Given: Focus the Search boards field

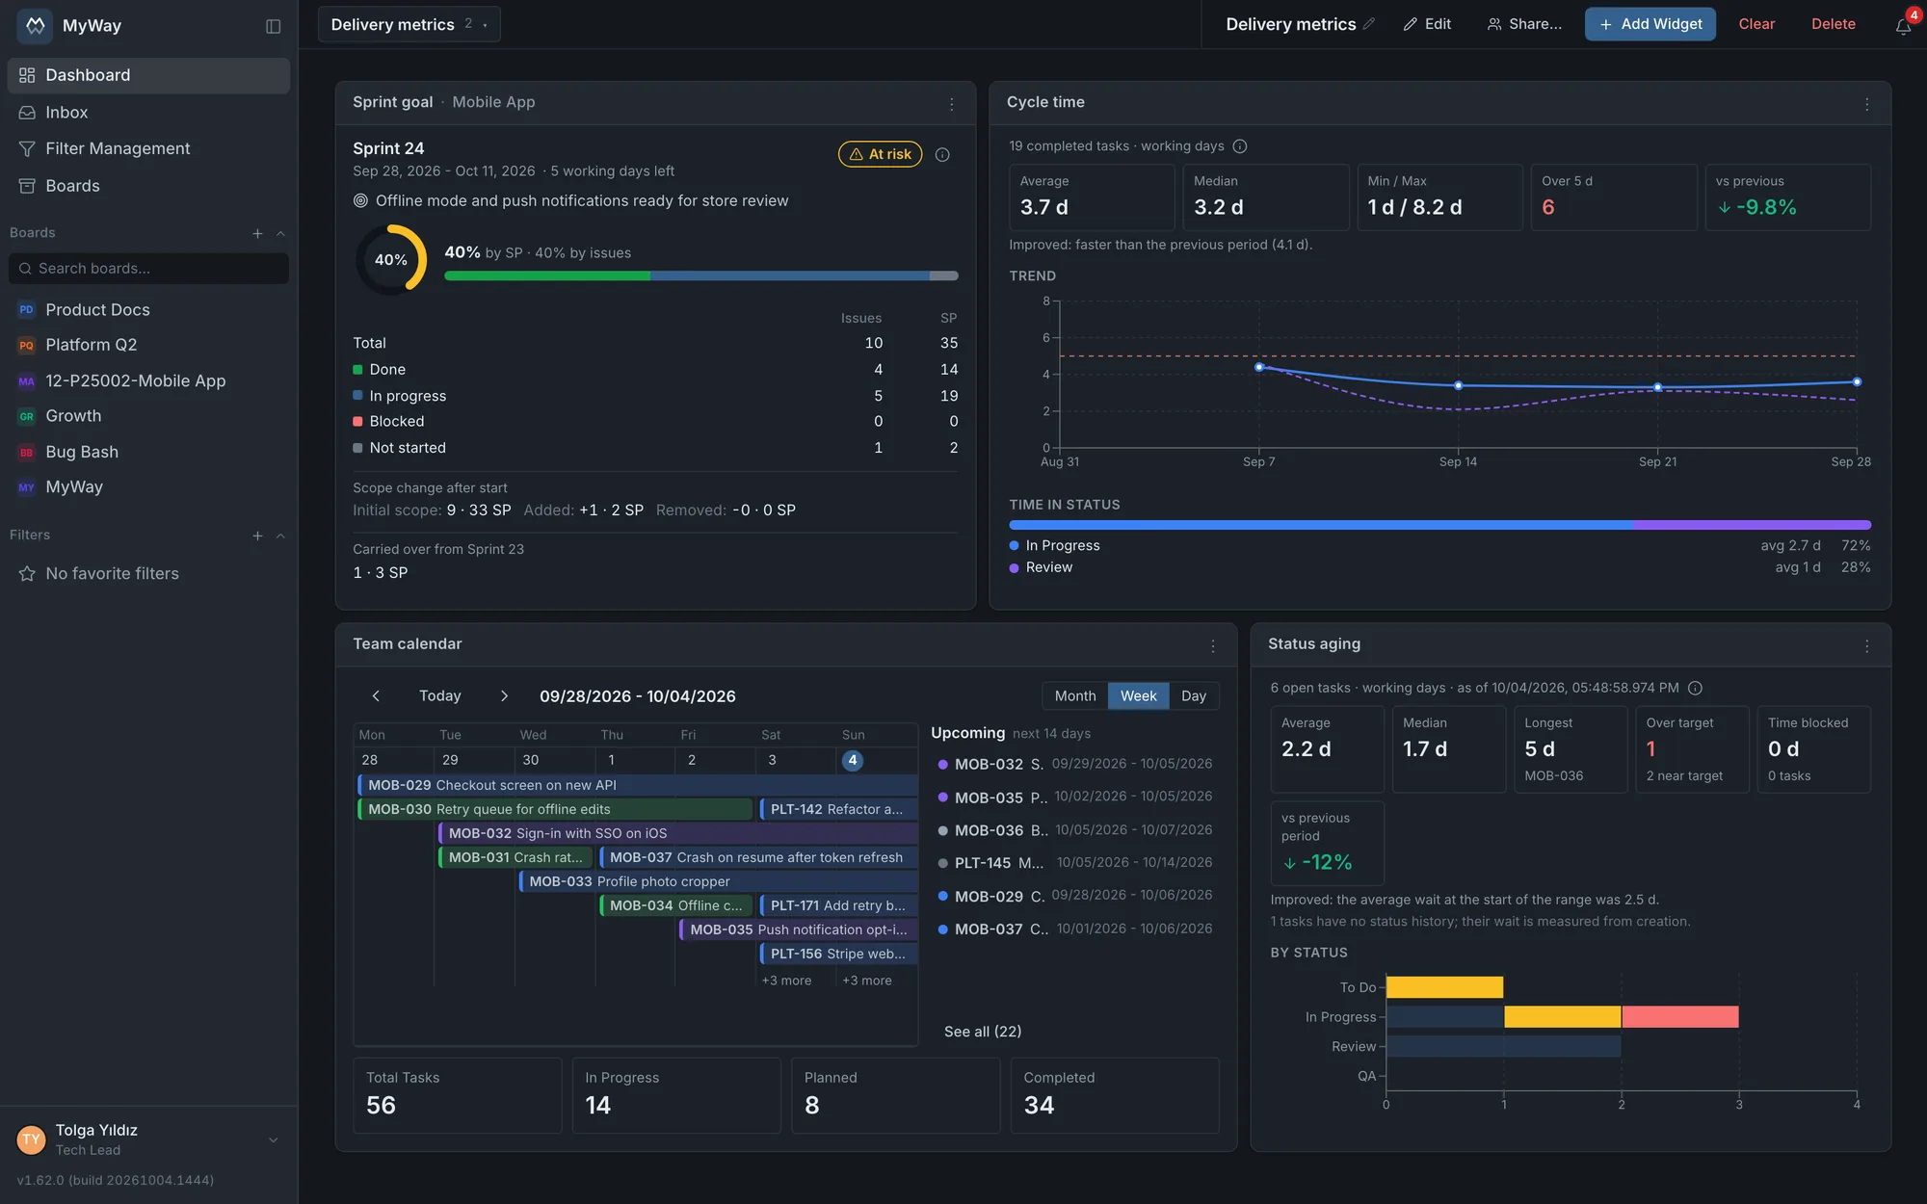Looking at the screenshot, I should (148, 269).
